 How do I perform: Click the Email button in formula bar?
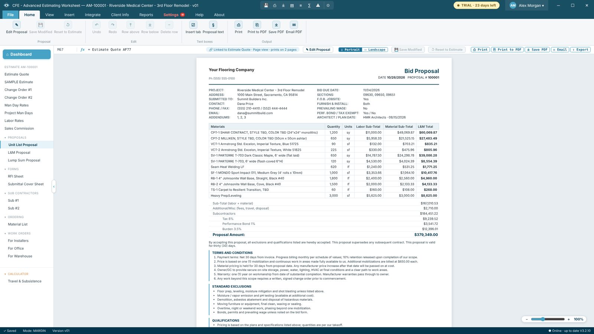pos(560,50)
